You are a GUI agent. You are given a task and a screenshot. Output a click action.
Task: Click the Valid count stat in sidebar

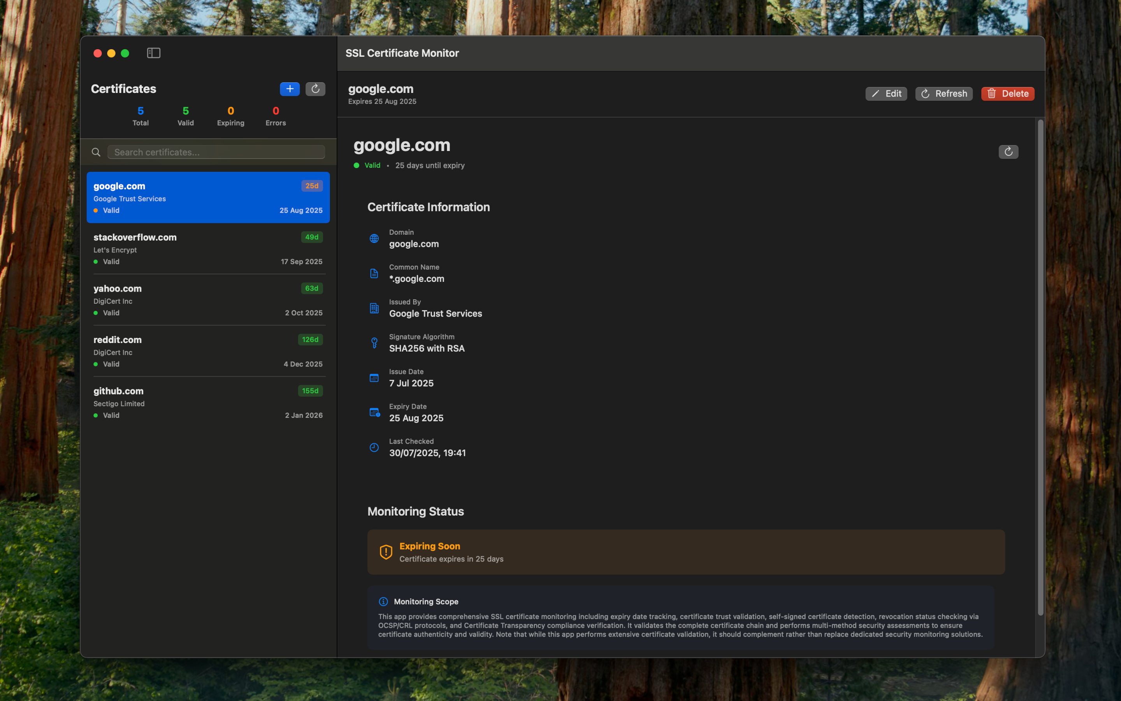pos(185,116)
